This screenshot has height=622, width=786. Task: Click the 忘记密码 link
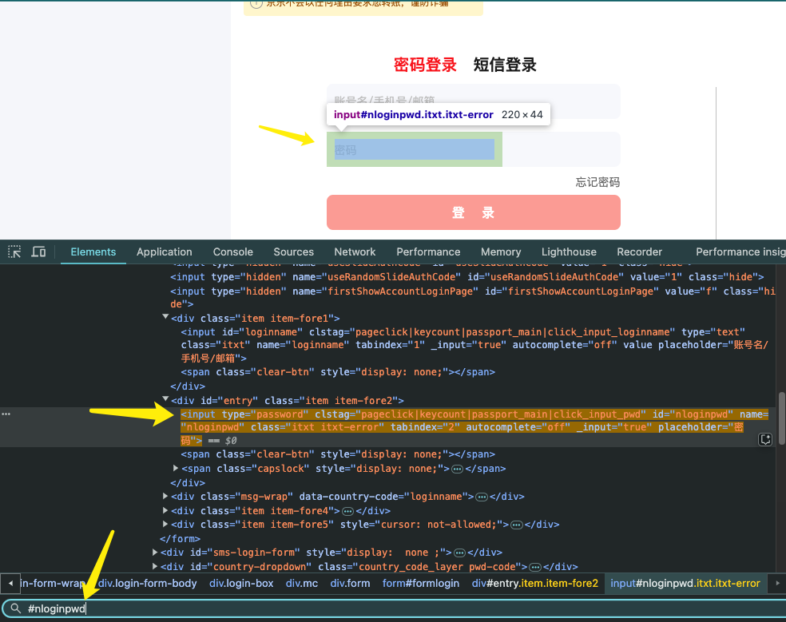[x=597, y=182]
